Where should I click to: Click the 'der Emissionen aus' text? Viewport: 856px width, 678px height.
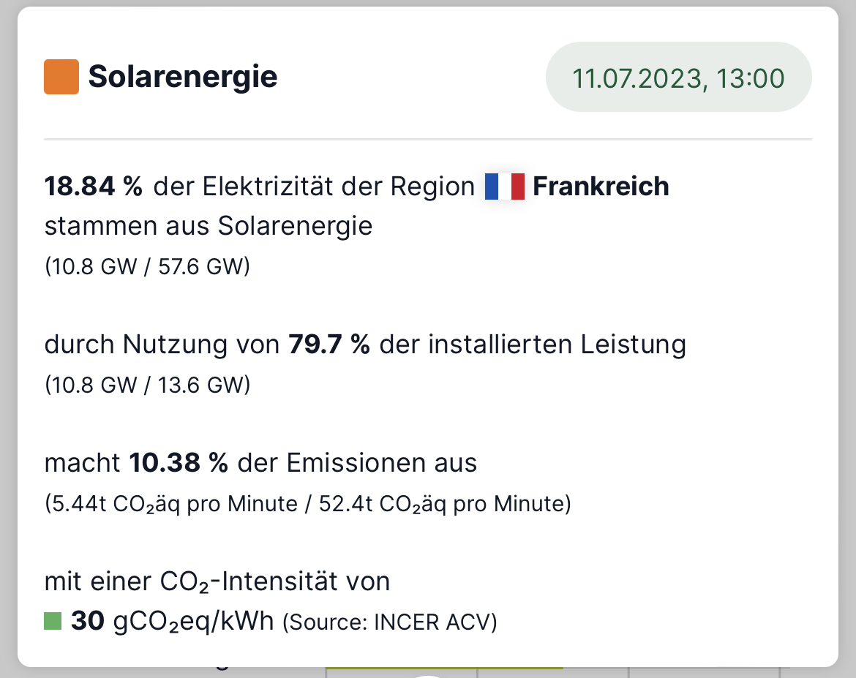[357, 463]
